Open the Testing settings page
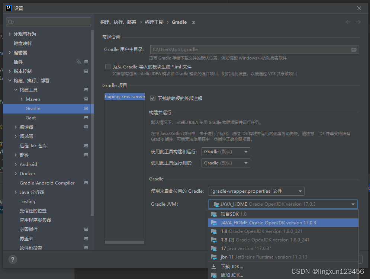Image resolution: width=370 pixels, height=279 pixels. click(28, 201)
